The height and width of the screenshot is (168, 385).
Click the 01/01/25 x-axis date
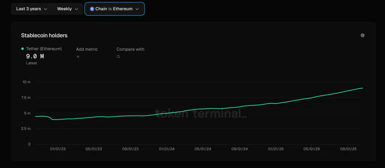(x=276, y=149)
